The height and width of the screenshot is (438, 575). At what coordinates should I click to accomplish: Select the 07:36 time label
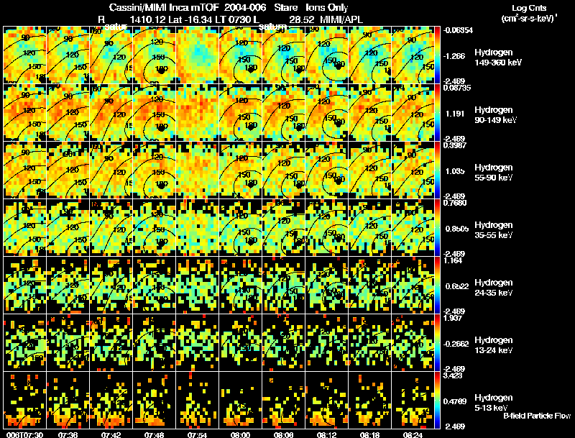tap(68, 435)
